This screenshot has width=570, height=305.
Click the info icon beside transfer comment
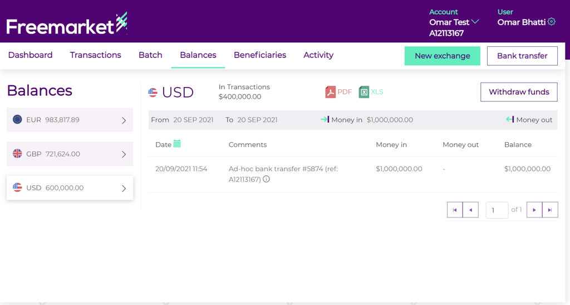[267, 179]
